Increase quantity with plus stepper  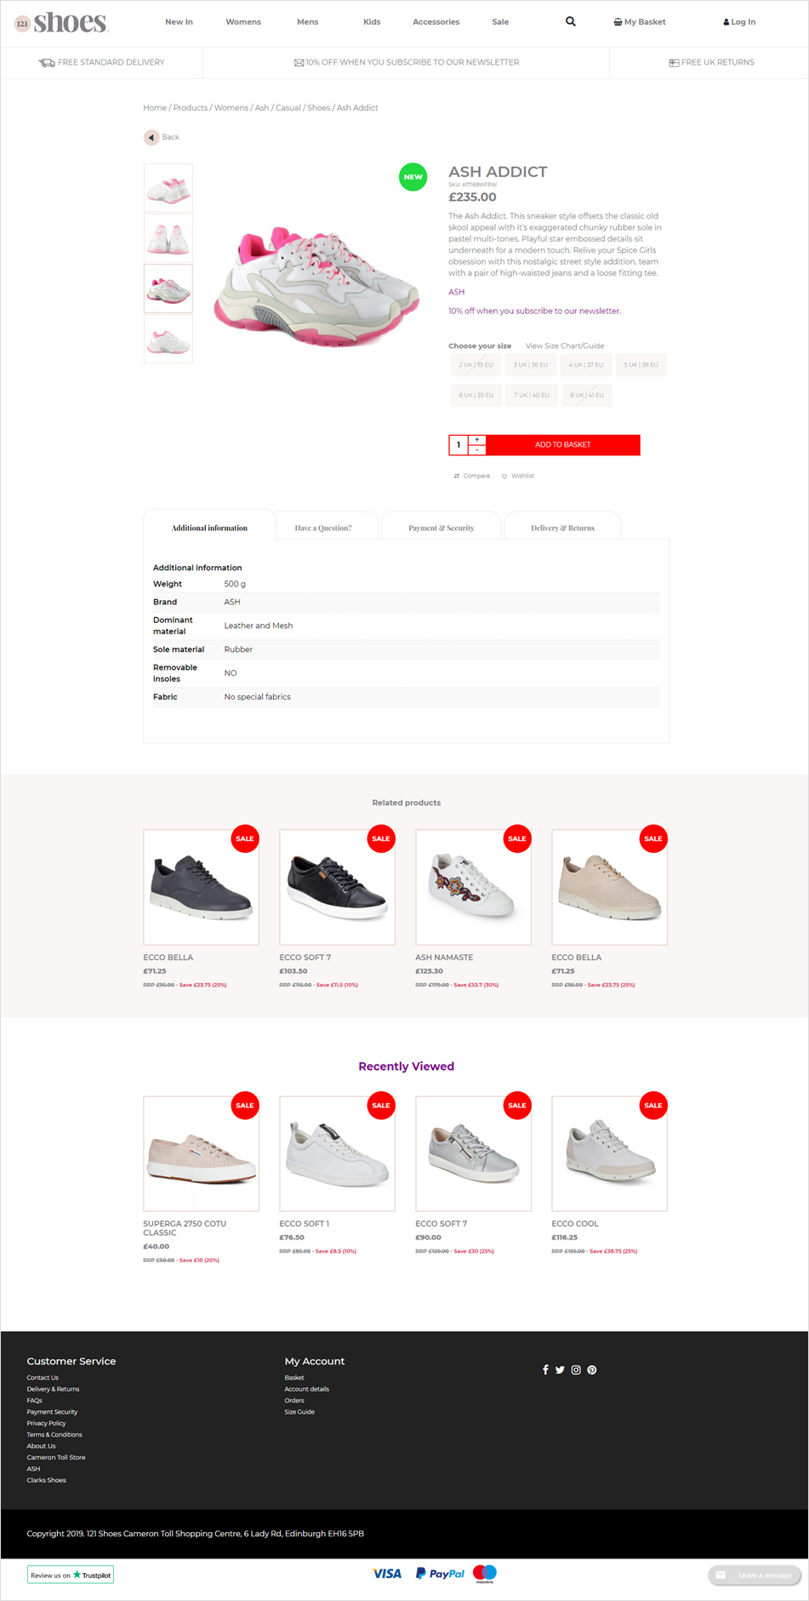pos(477,440)
